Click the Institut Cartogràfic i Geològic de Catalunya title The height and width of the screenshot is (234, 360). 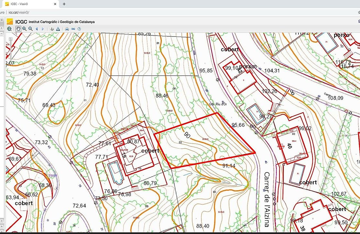62,22
